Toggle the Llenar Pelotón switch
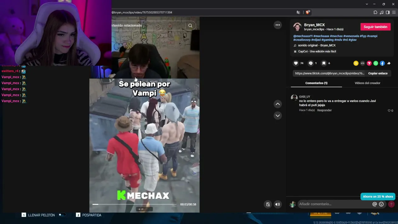 62,215
